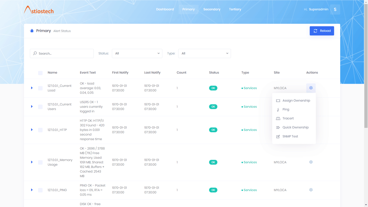Open the Status filter dropdown

(137, 53)
